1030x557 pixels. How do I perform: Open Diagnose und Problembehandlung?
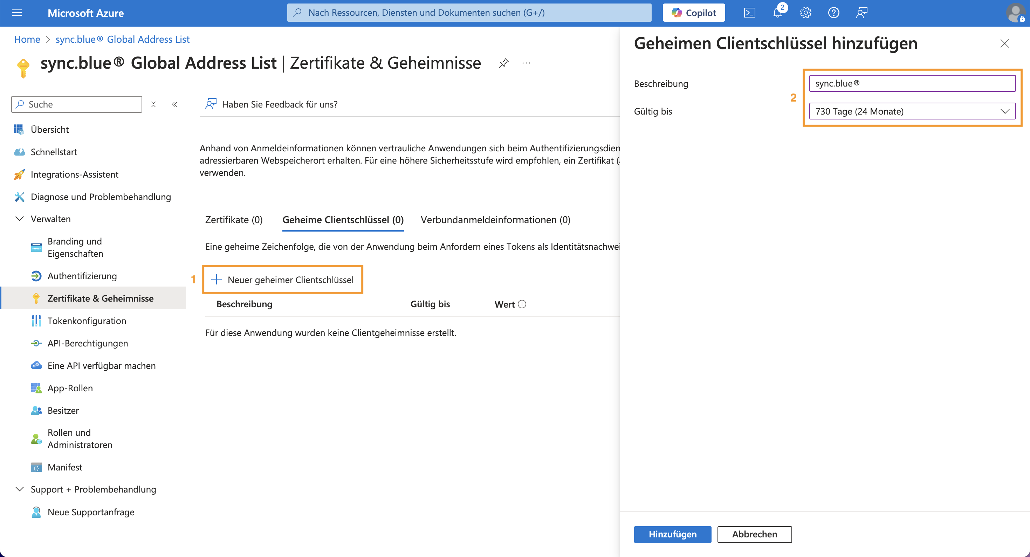pos(93,197)
